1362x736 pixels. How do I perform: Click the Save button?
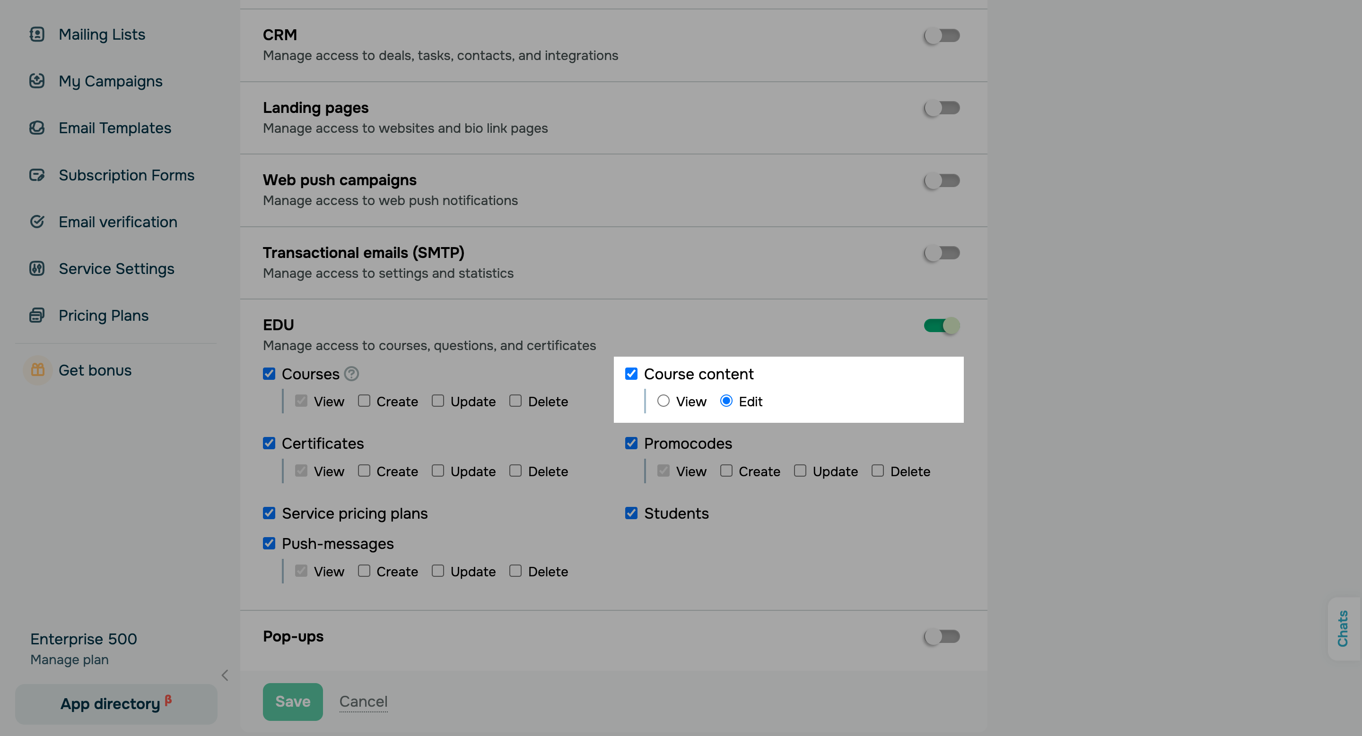(x=292, y=702)
